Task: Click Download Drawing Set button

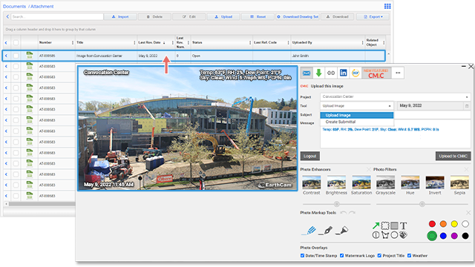Action: tap(297, 17)
